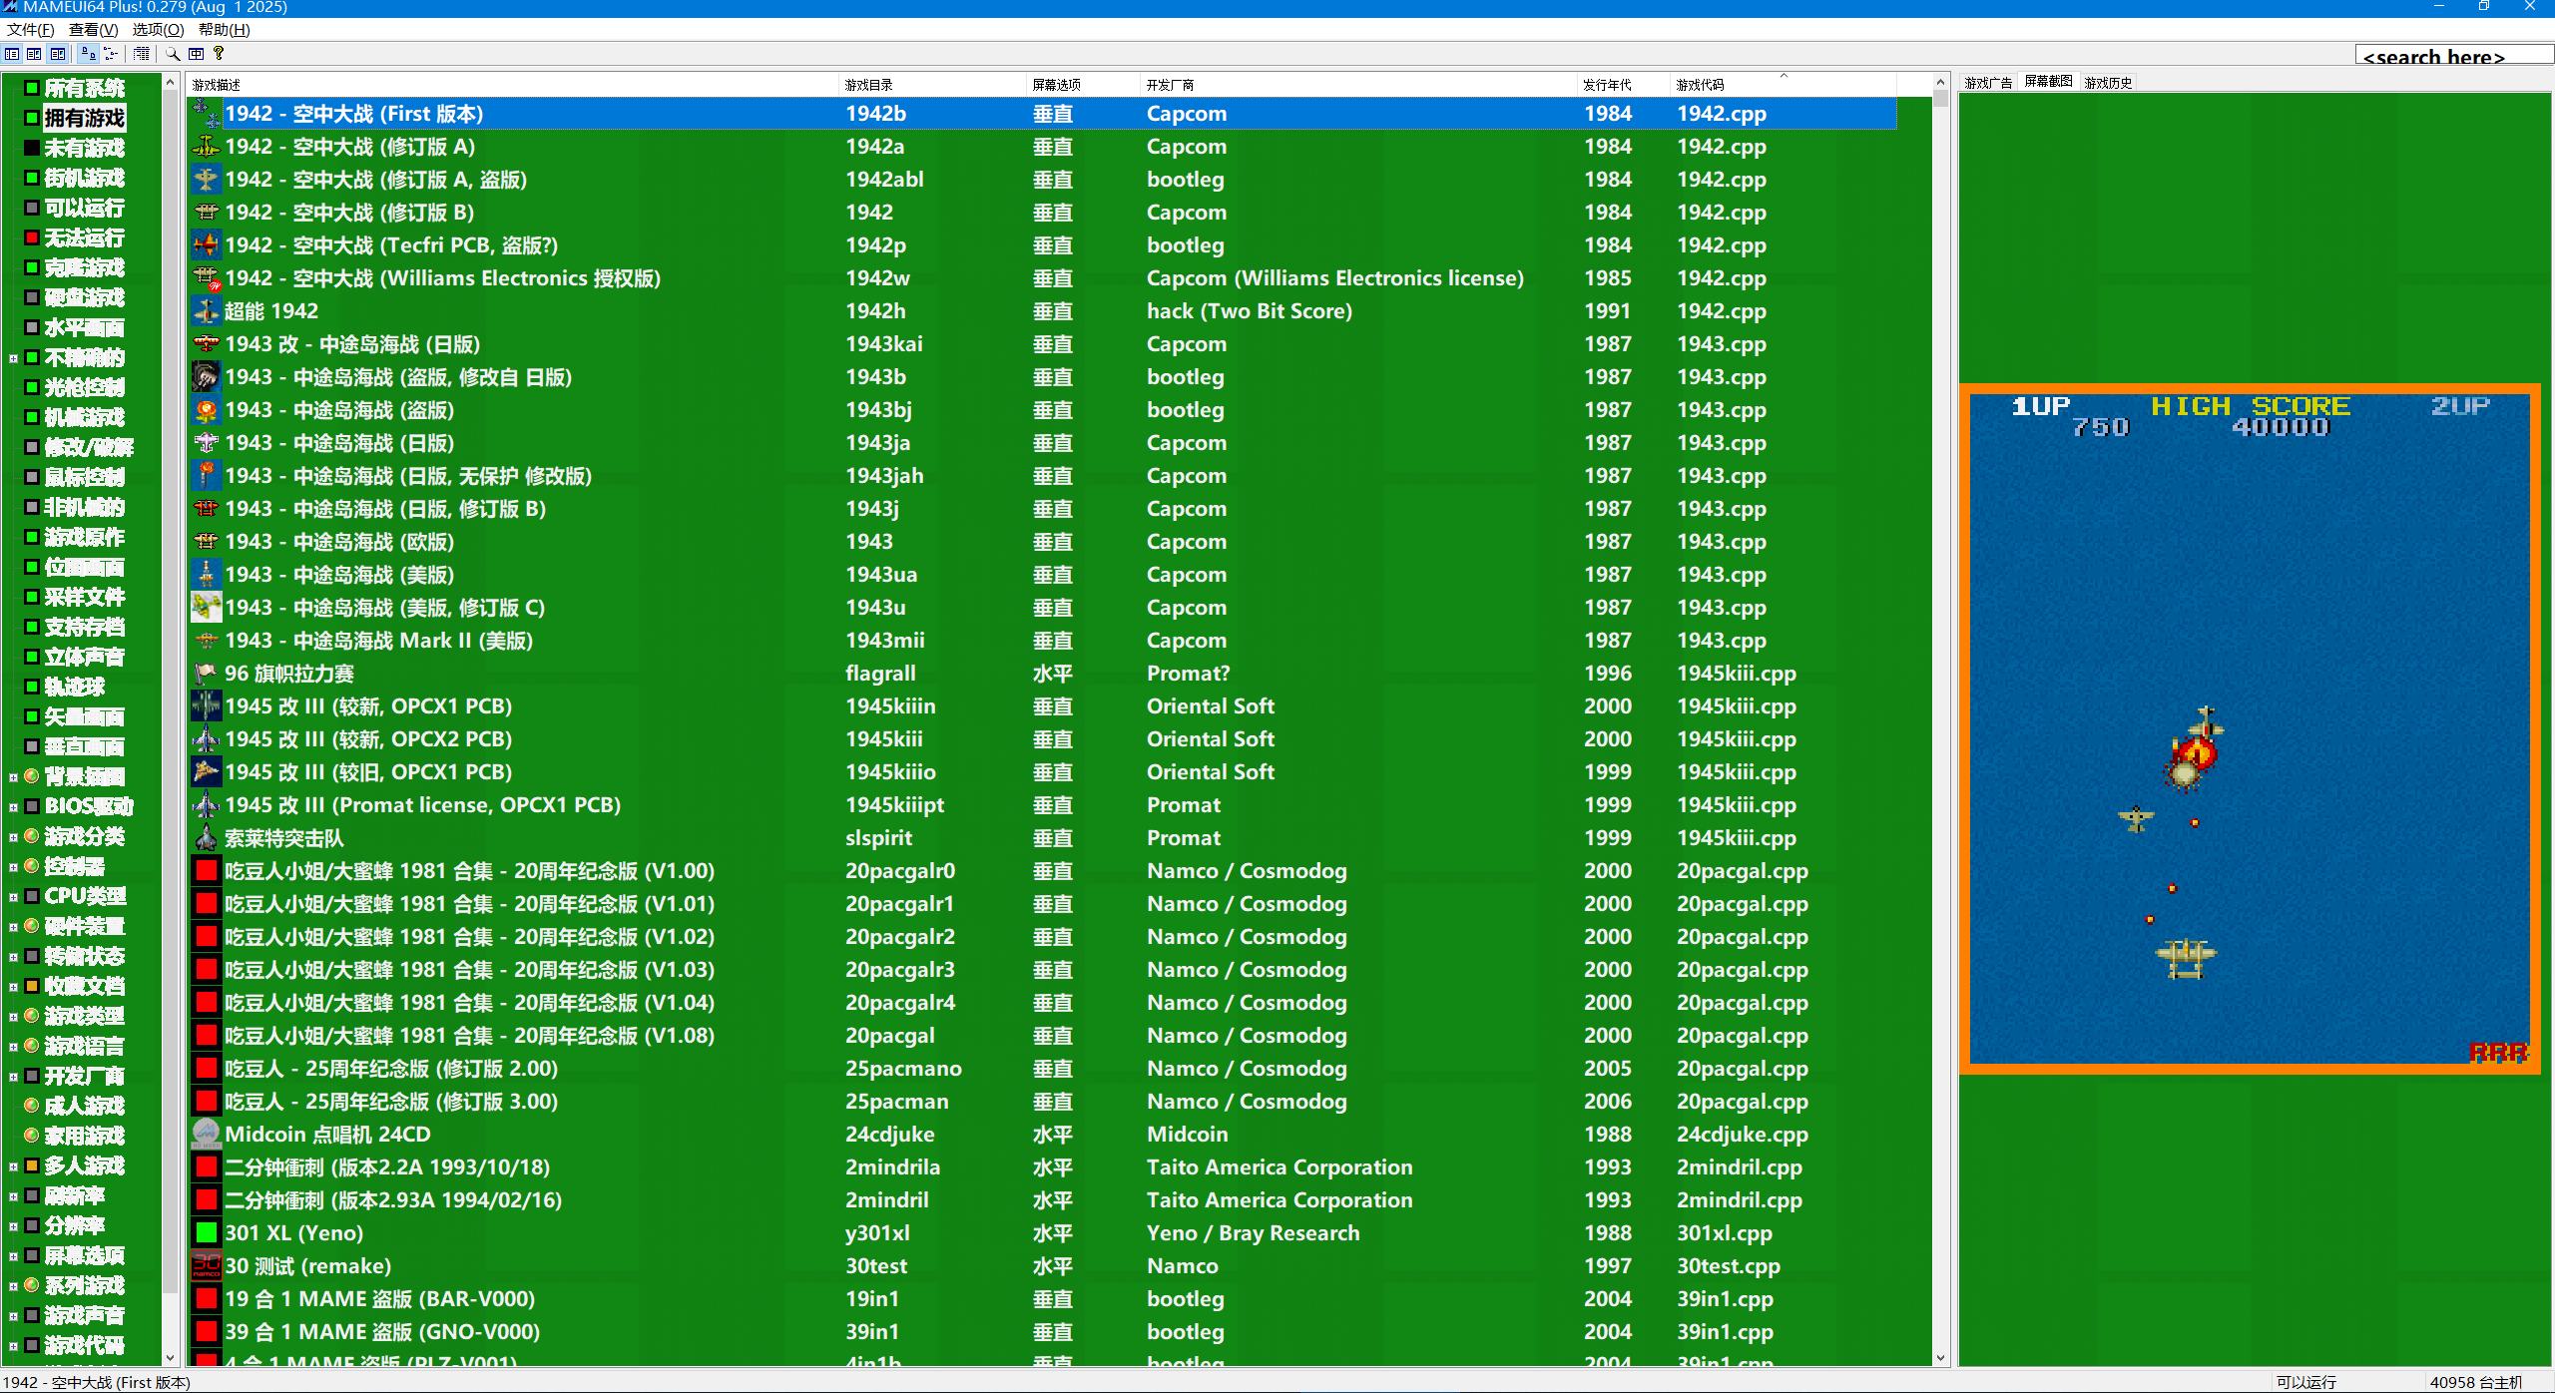Select 克隆游戏 folder in sidebar
2555x1393 pixels.
[85, 267]
